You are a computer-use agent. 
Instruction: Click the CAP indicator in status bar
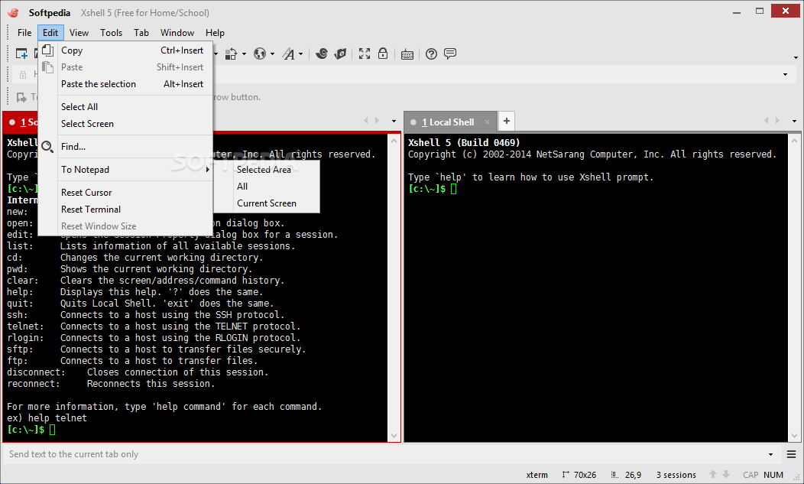[x=751, y=475]
